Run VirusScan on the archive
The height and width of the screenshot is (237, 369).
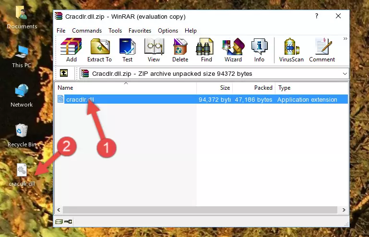point(291,50)
